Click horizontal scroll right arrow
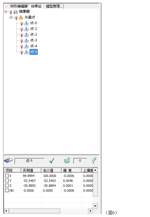Viewport: 150px width, 217px height. (x=90, y=211)
